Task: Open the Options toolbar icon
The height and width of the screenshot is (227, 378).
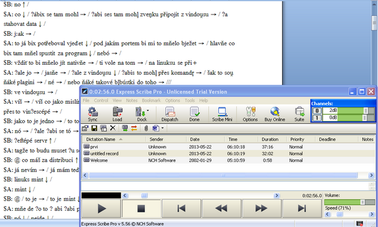Action: pyautogui.click(x=250, y=114)
